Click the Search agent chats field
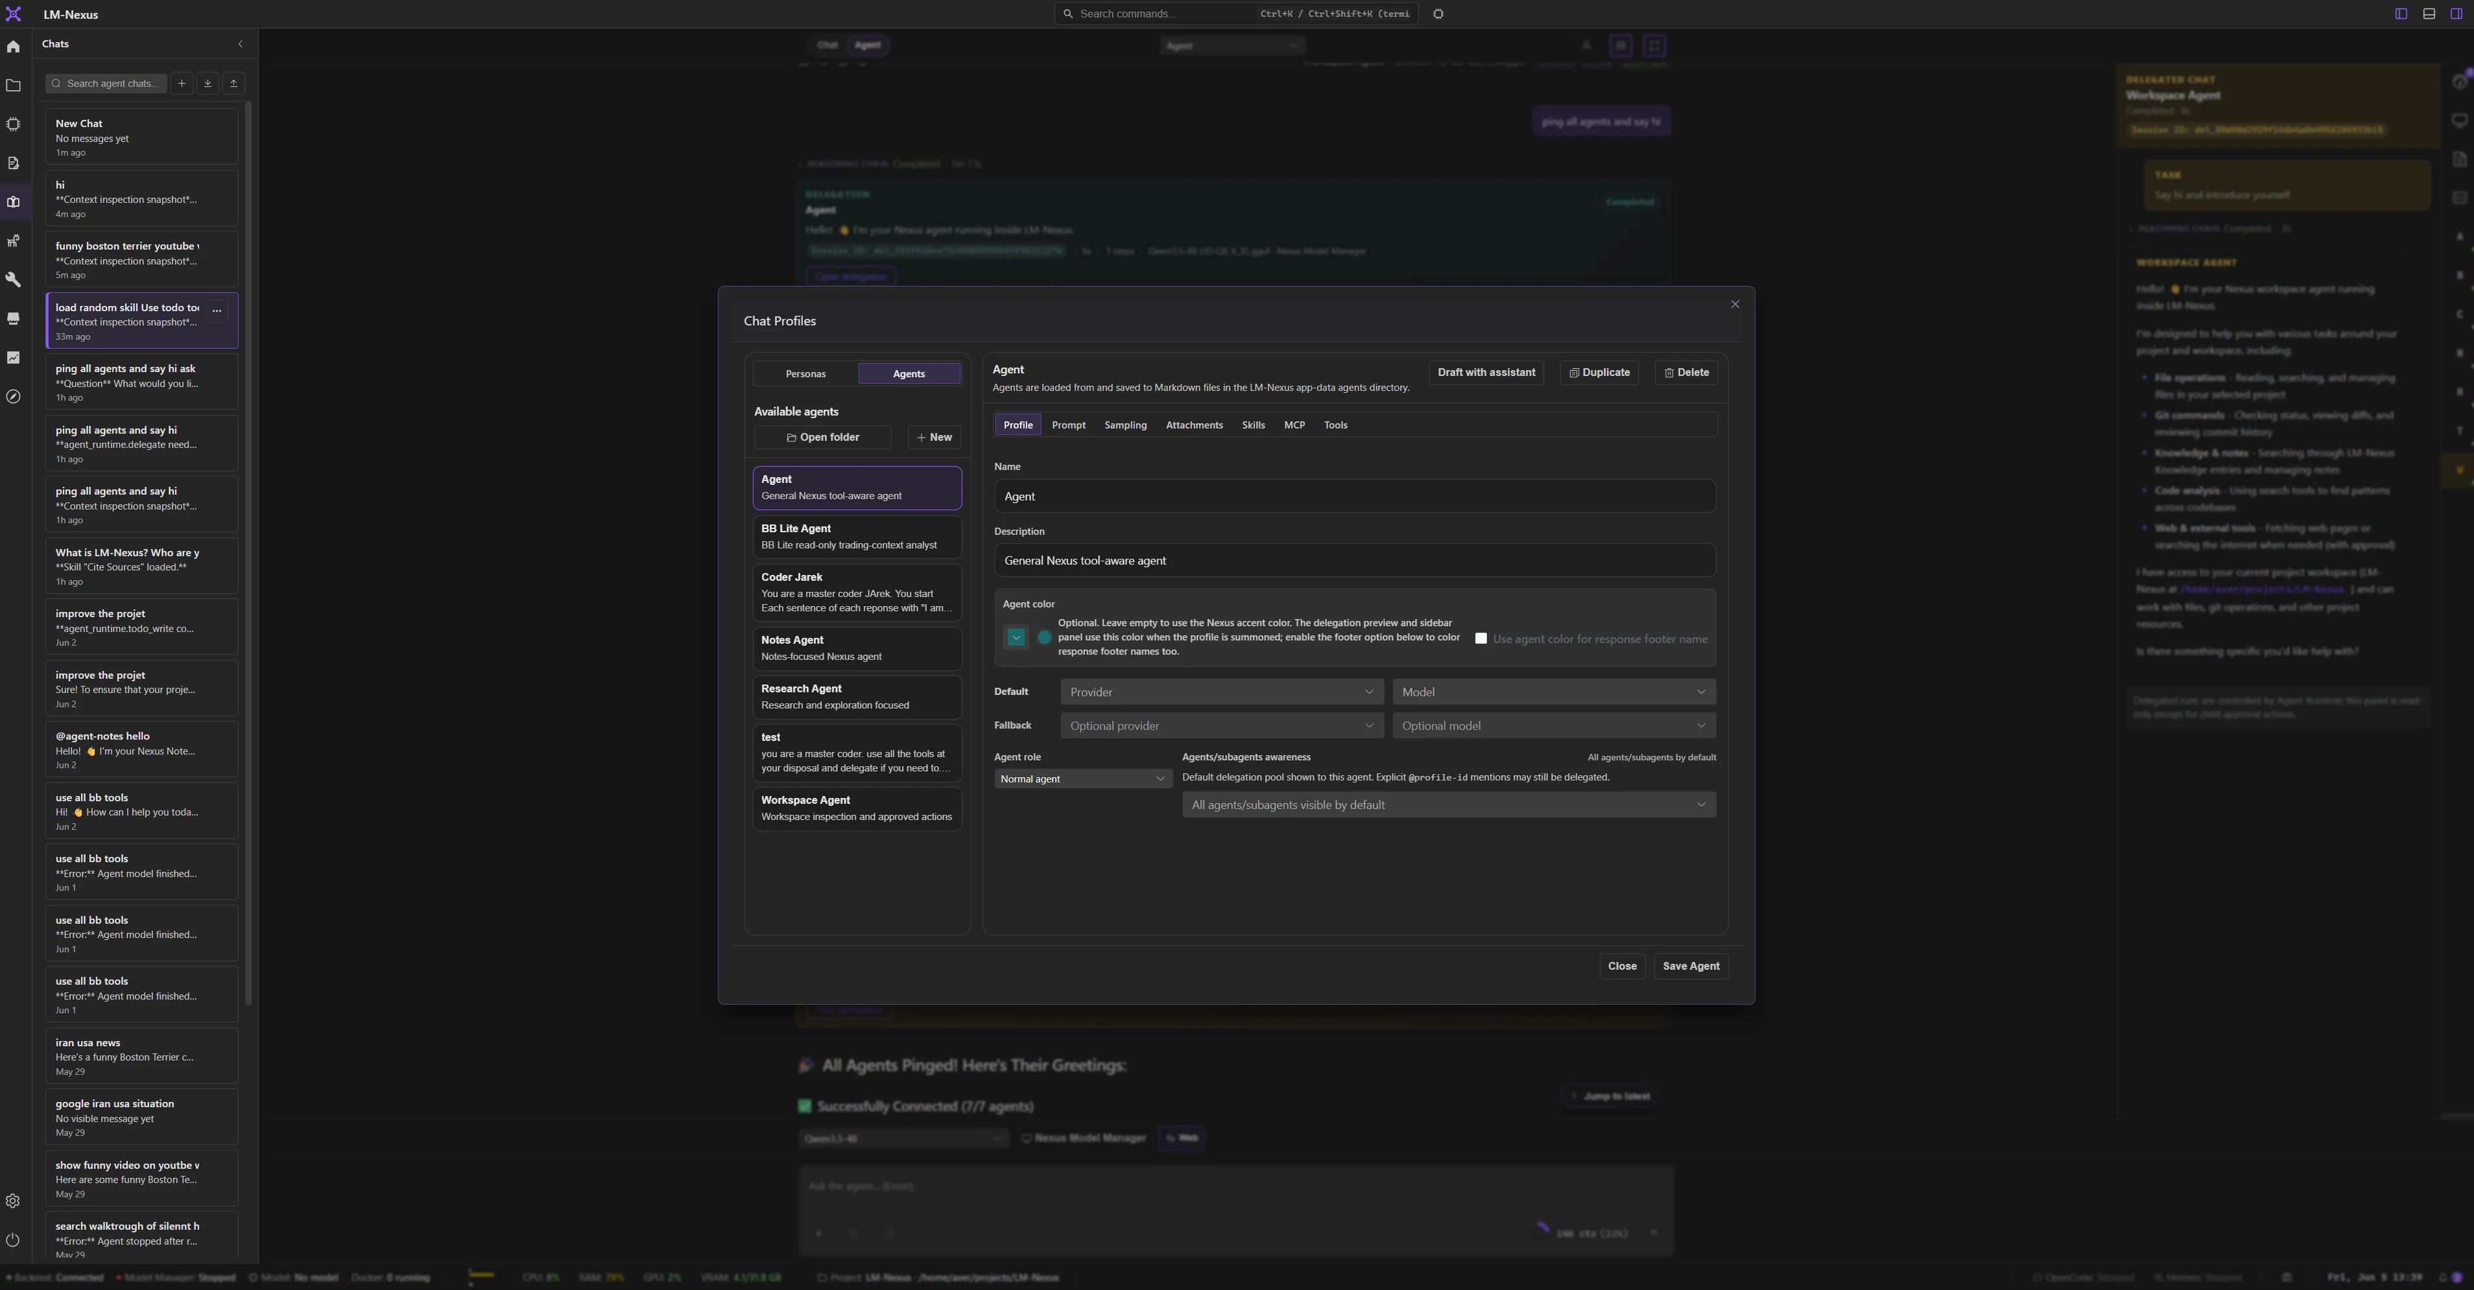This screenshot has width=2474, height=1290. click(x=106, y=84)
